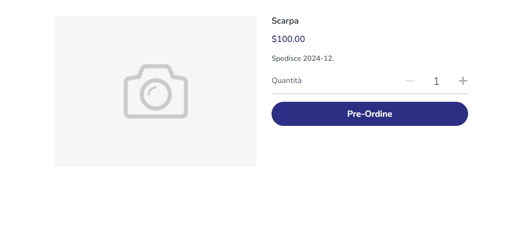The height and width of the screenshot is (232, 531).
Task: Click the $100.00 price text
Action: [x=288, y=39]
